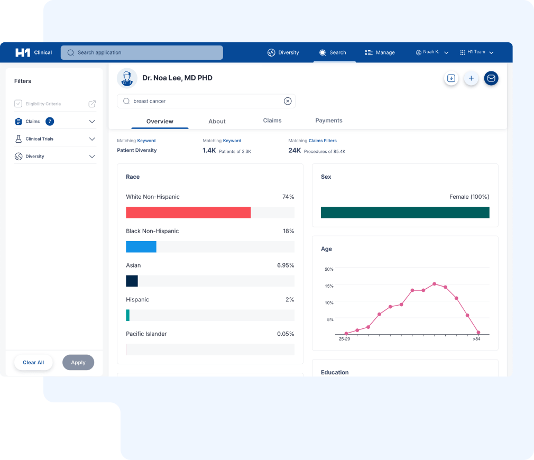Click the Diversity globe icon in top navigation
Viewport: 534px width, 460px height.
pos(271,52)
